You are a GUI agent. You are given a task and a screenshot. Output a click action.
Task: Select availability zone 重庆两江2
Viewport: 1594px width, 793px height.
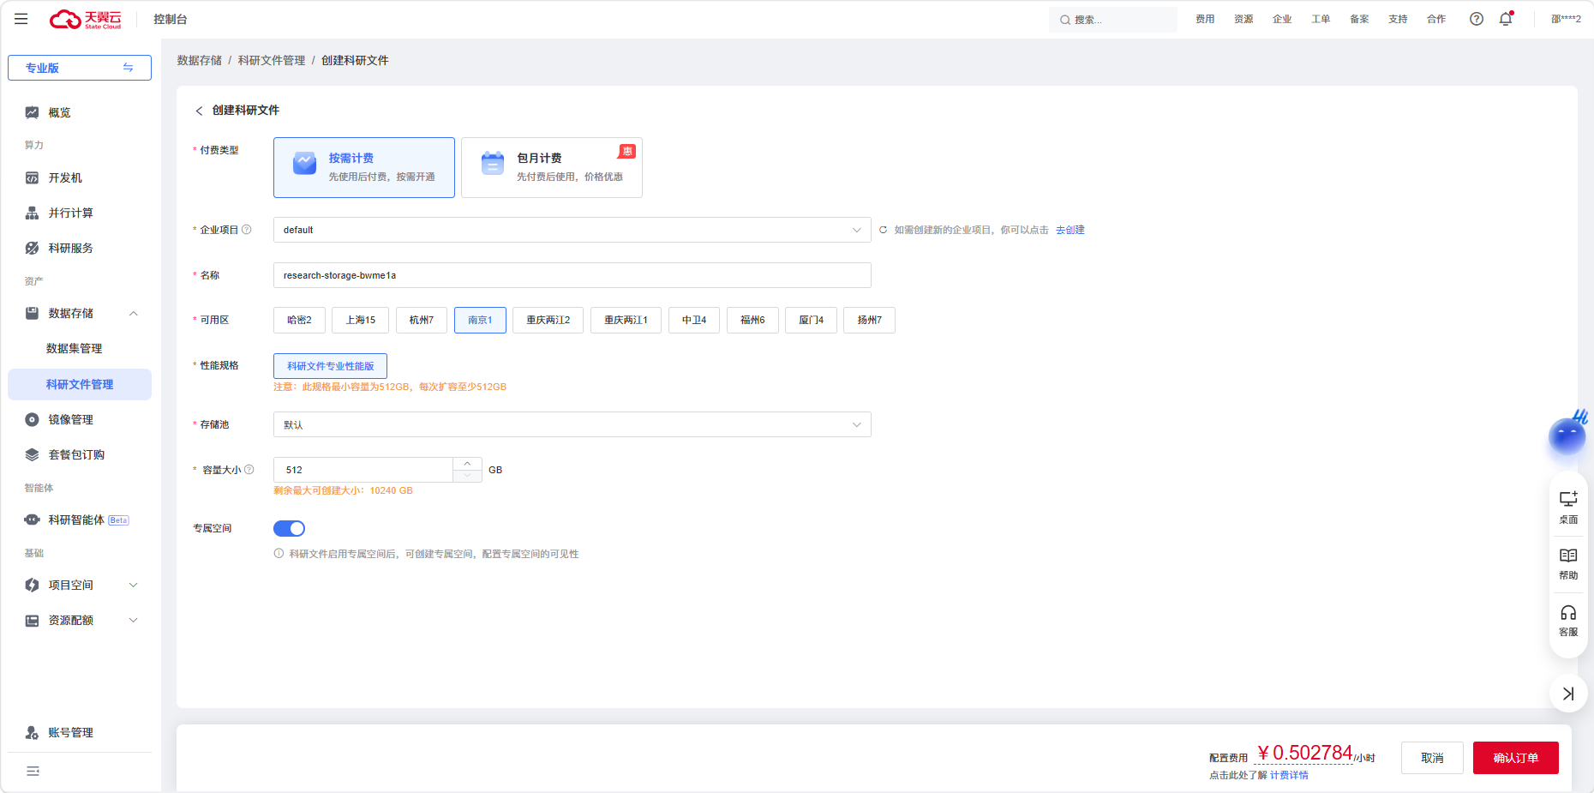548,320
